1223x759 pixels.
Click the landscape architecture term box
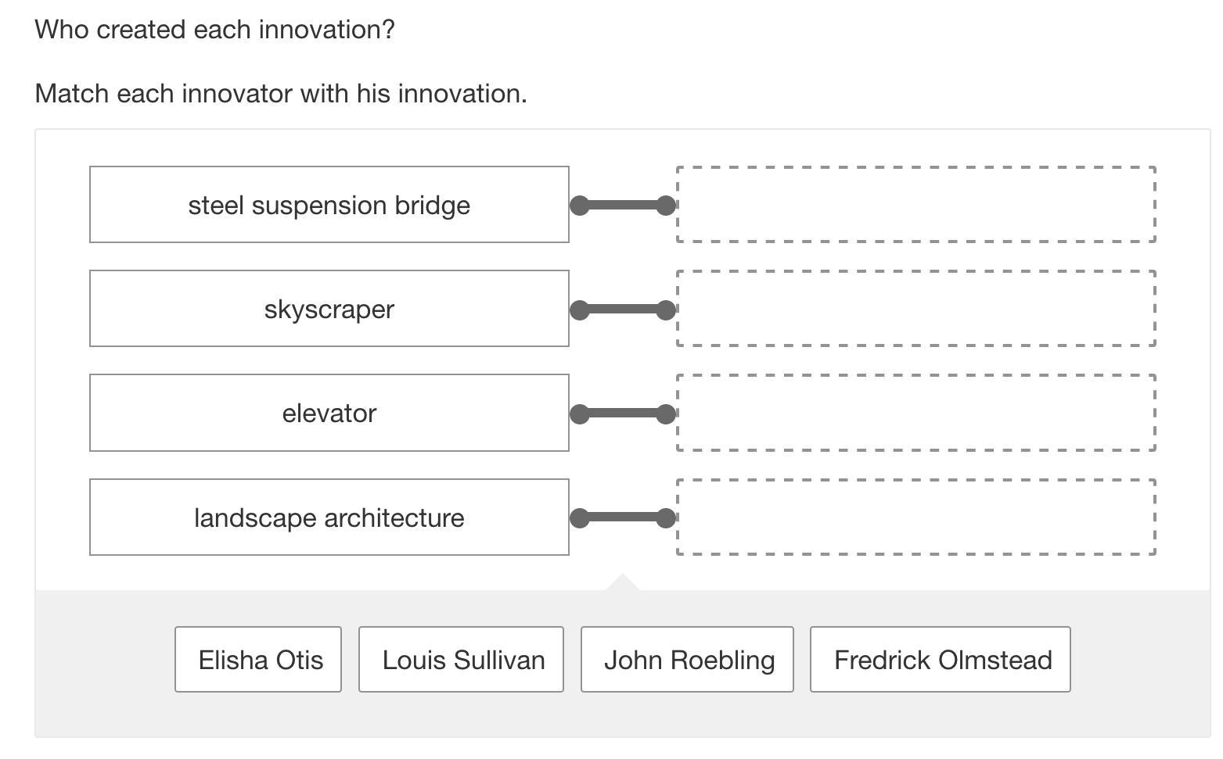(x=329, y=517)
